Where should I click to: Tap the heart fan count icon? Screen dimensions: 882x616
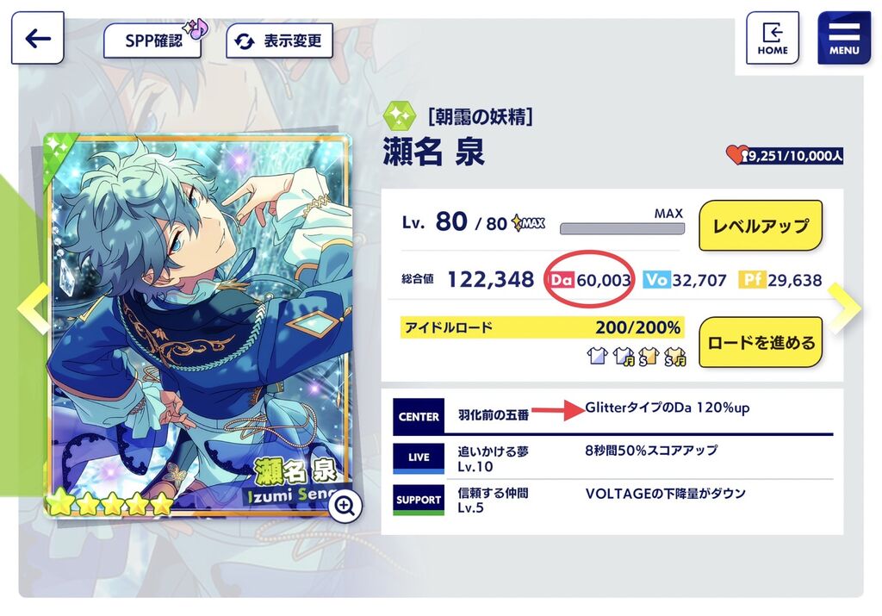(737, 154)
